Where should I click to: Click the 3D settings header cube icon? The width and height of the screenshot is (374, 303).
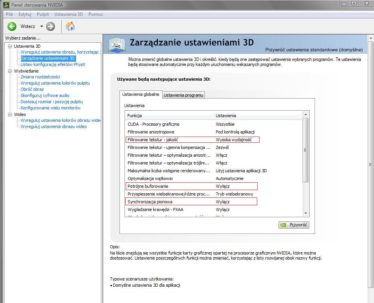tap(116, 44)
